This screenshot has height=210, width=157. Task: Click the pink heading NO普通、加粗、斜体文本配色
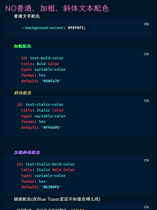tap(57, 8)
